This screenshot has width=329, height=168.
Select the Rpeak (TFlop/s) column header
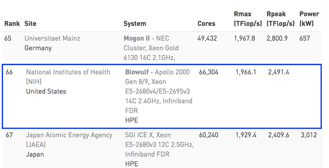[280, 19]
